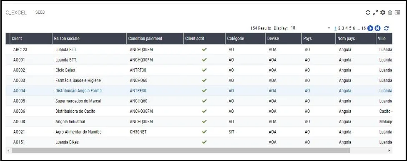Open the gear settings icon
Viewport: 407px width, 161px height.
click(382, 12)
